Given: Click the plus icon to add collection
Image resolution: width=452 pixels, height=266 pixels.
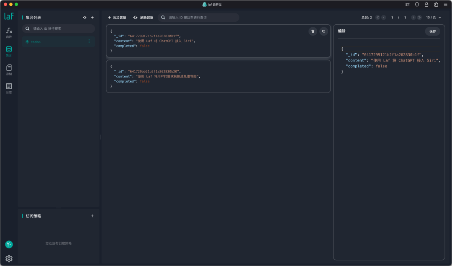Looking at the screenshot, I should pyautogui.click(x=92, y=18).
